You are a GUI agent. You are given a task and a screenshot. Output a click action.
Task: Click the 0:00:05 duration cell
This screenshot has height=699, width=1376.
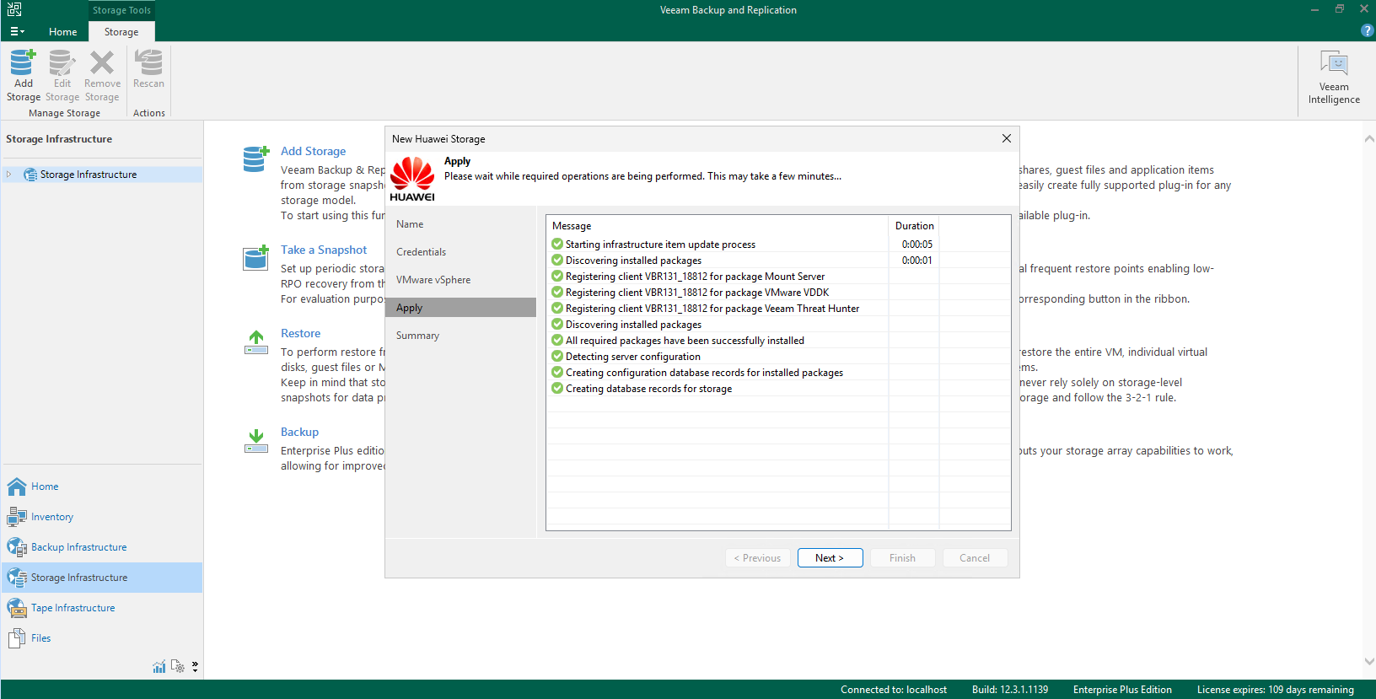(x=916, y=245)
